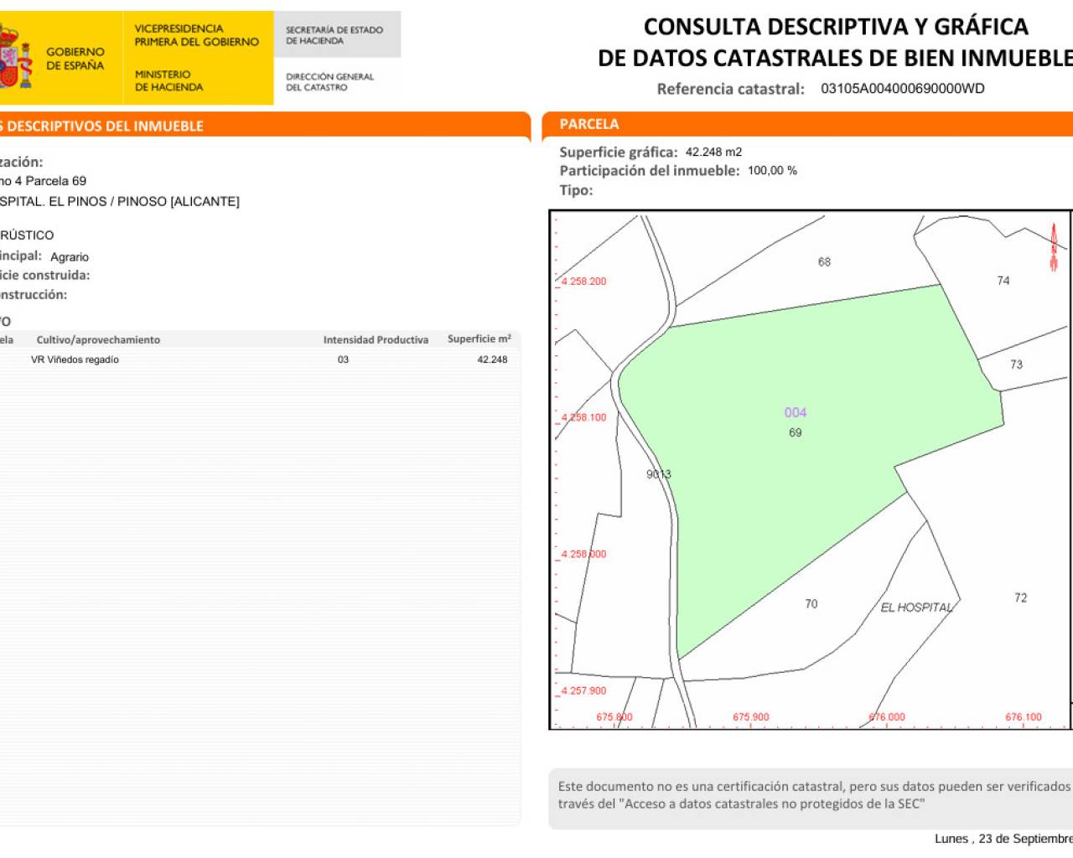Click the catastral reference number 03105A004000690000WD
1073x858 pixels.
coord(902,89)
